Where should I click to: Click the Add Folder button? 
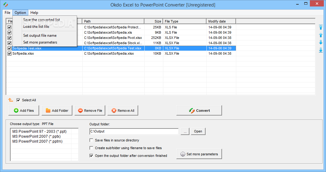coord(57,111)
